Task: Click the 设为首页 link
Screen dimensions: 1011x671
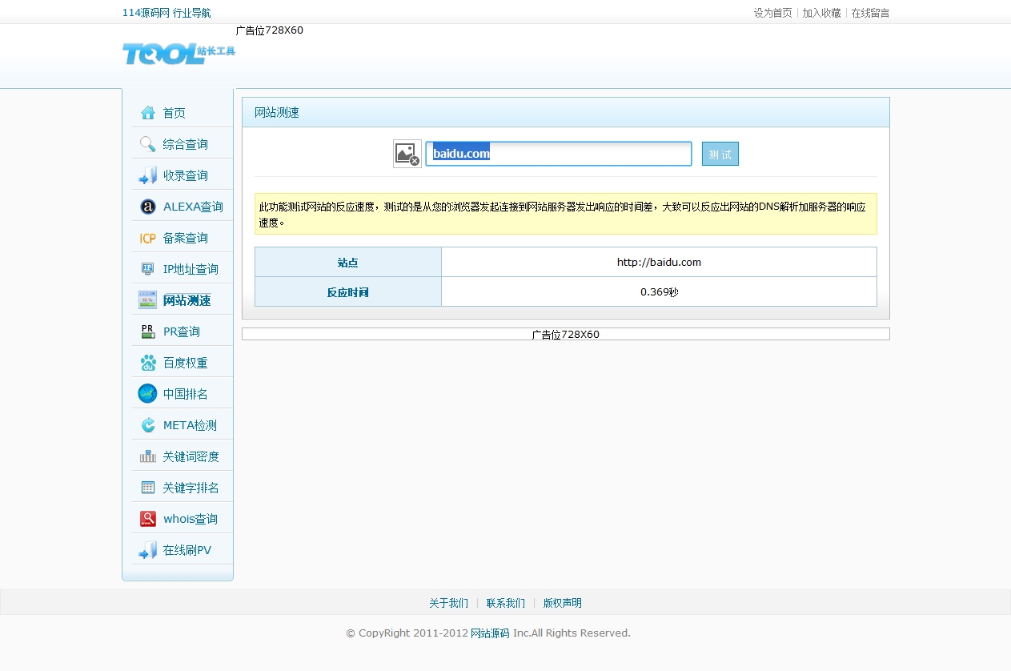Action: pyautogui.click(x=773, y=13)
